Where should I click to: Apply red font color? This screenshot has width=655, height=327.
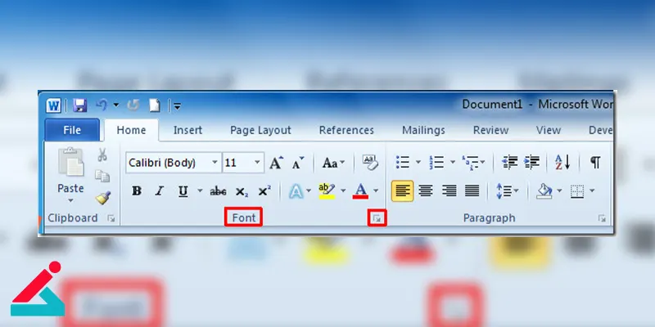tap(360, 191)
